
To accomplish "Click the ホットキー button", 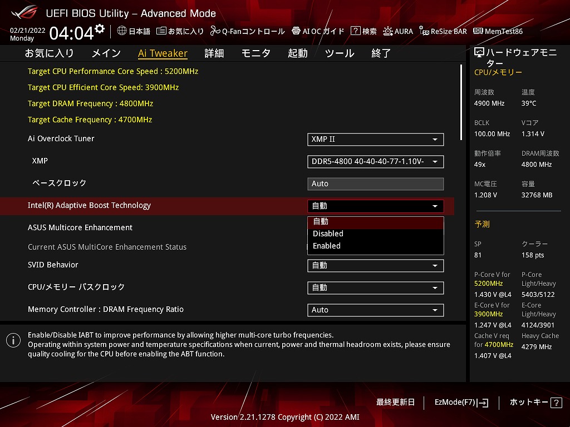I will tap(536, 403).
